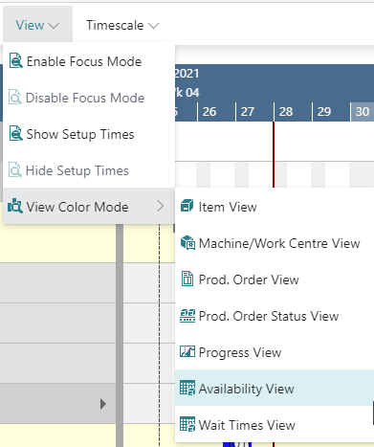Click the red current-date line
Viewport: 374px width, 447px height.
tap(274, 155)
